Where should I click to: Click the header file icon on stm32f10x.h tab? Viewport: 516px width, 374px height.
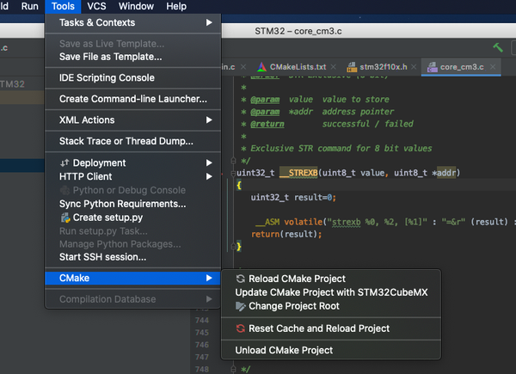pyautogui.click(x=352, y=67)
